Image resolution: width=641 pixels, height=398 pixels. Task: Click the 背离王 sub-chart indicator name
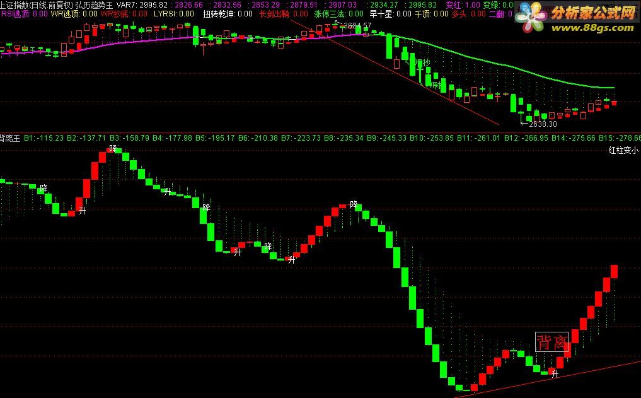(10, 138)
